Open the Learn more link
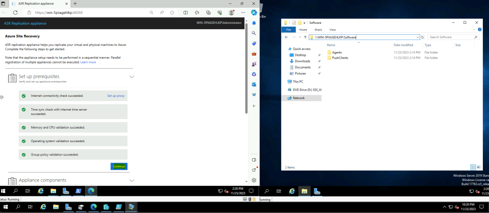489x213 pixels. click(88, 62)
